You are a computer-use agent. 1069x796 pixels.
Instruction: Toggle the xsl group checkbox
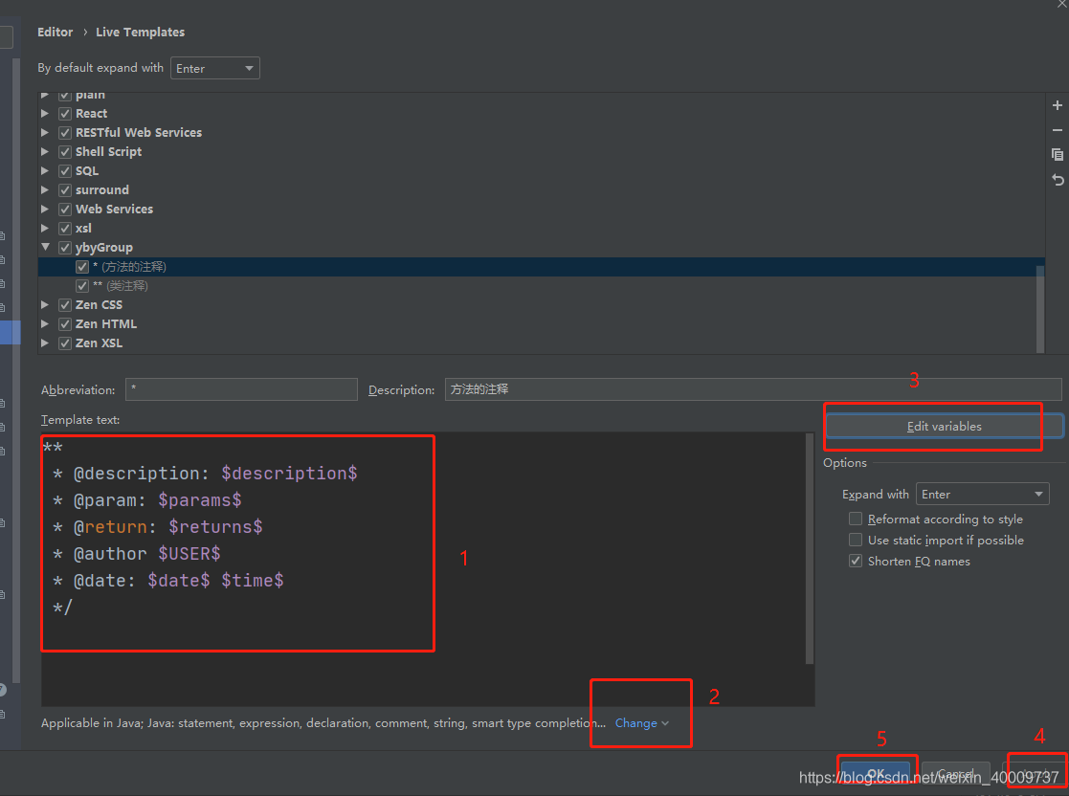coord(65,229)
